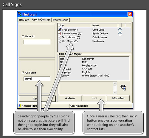Select the User Id radio button

[23, 36]
